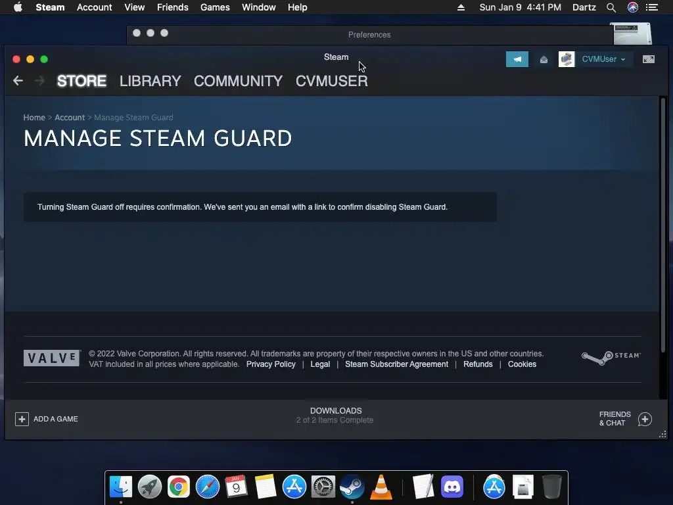Click the Valve logo in footer
The height and width of the screenshot is (505, 673).
point(52,358)
